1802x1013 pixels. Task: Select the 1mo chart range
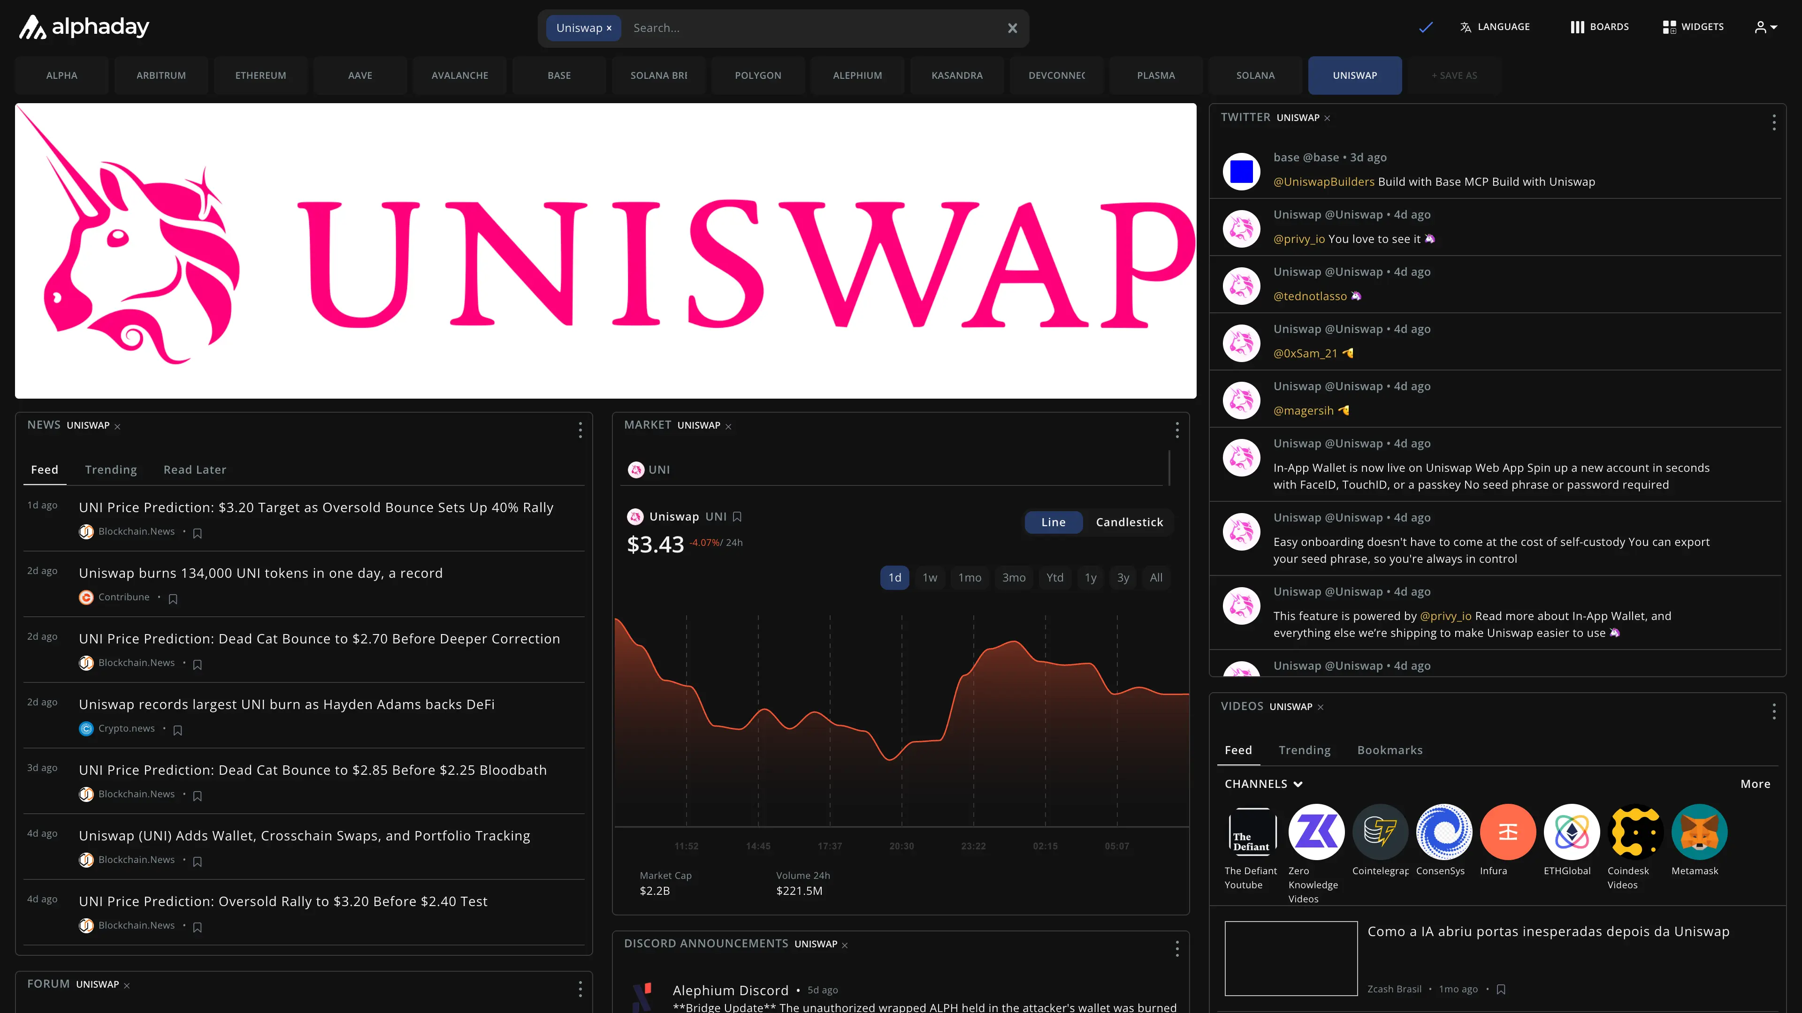point(970,577)
